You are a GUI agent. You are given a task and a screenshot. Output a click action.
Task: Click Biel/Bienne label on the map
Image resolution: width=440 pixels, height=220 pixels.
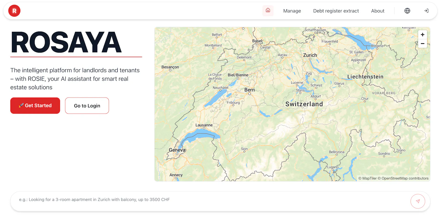tap(238, 75)
